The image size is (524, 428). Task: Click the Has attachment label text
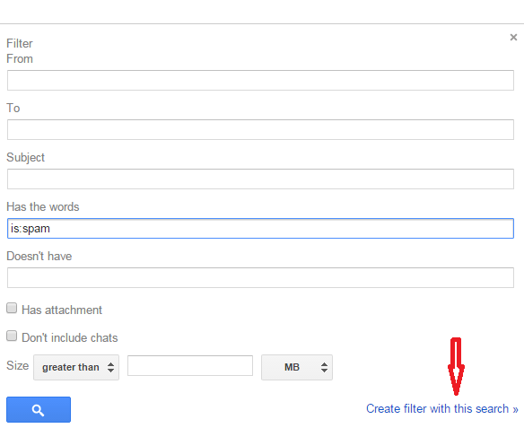click(x=62, y=310)
